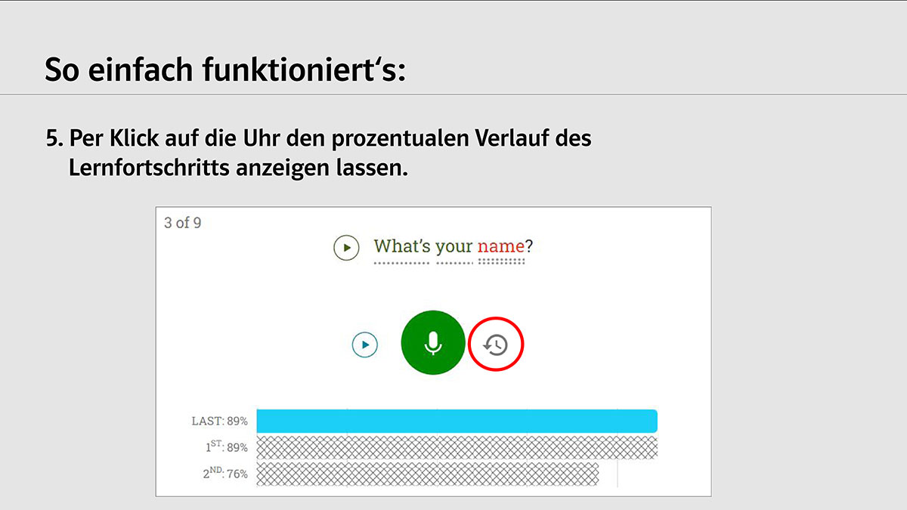Click the step 5 instruction text
This screenshot has width=907, height=510.
tap(318, 153)
